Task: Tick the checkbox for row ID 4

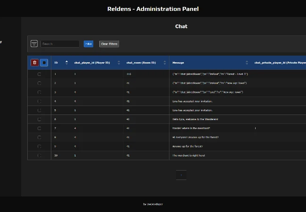Action: 39,101
